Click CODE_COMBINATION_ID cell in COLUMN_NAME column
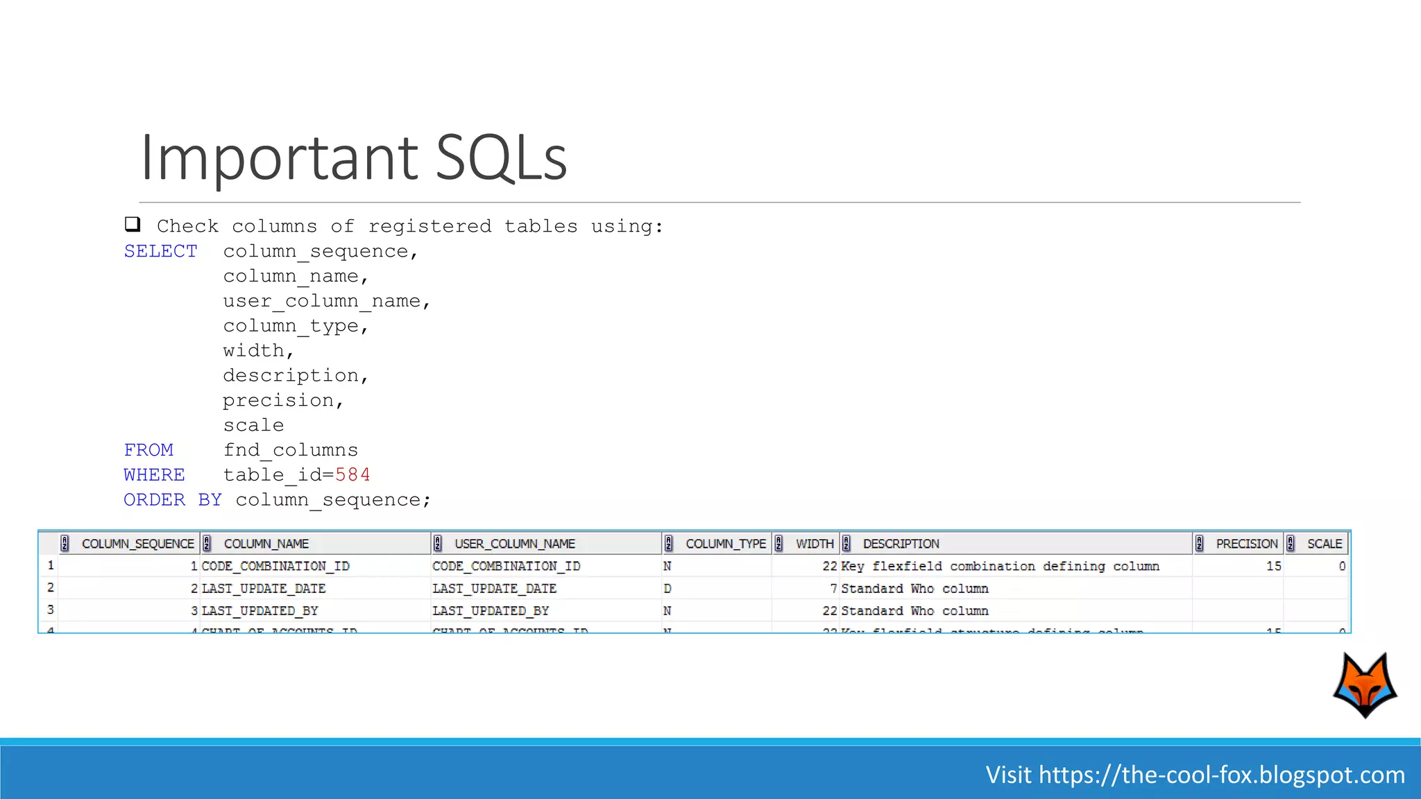The width and height of the screenshot is (1421, 799). click(275, 566)
